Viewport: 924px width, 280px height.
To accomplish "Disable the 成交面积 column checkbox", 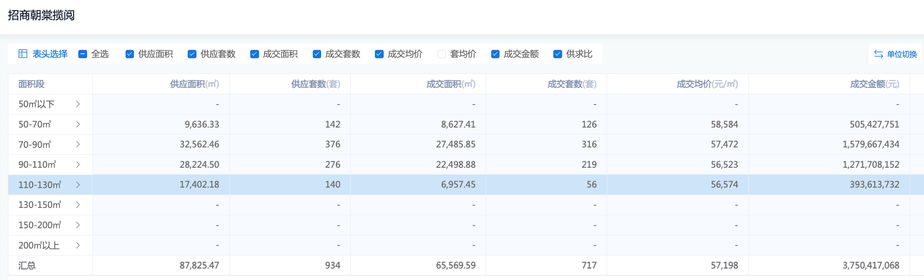I will click(x=254, y=54).
